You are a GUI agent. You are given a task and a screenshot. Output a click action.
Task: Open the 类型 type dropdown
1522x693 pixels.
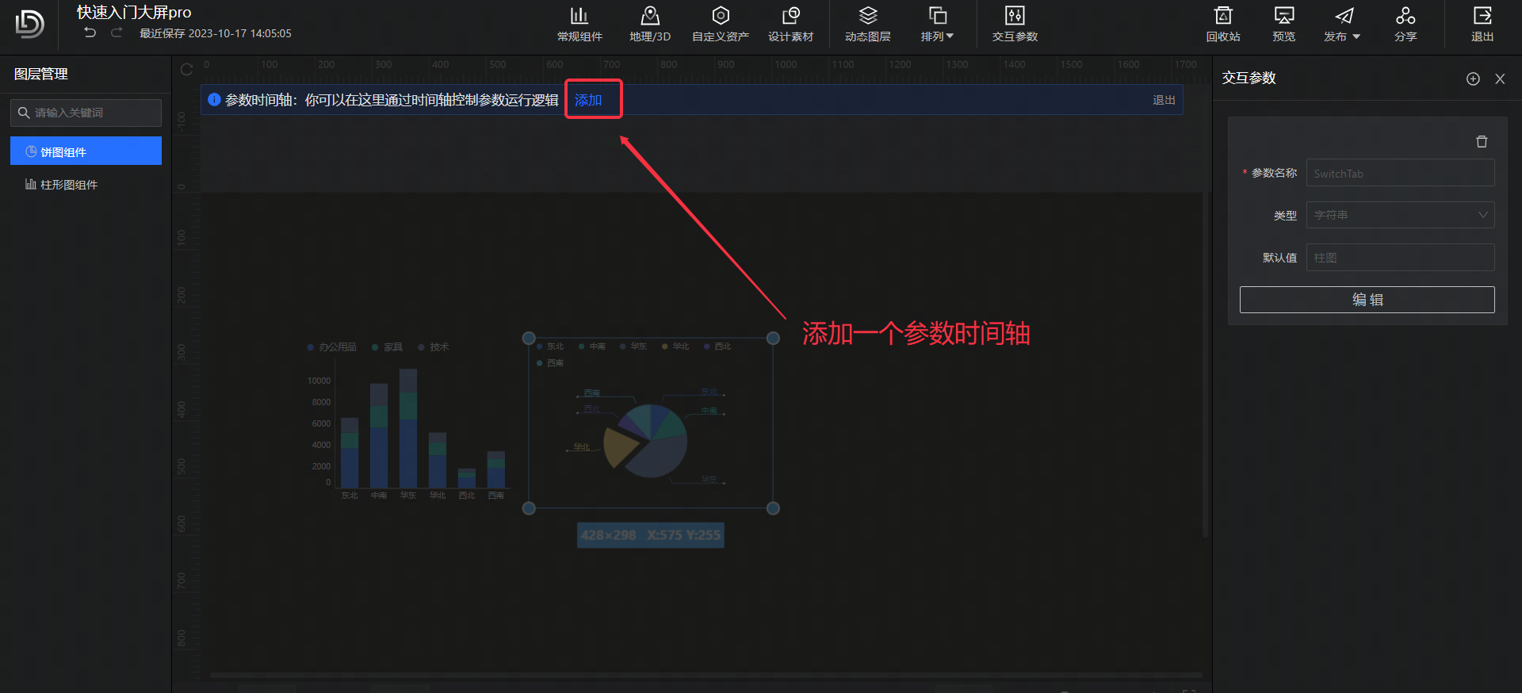click(1400, 215)
